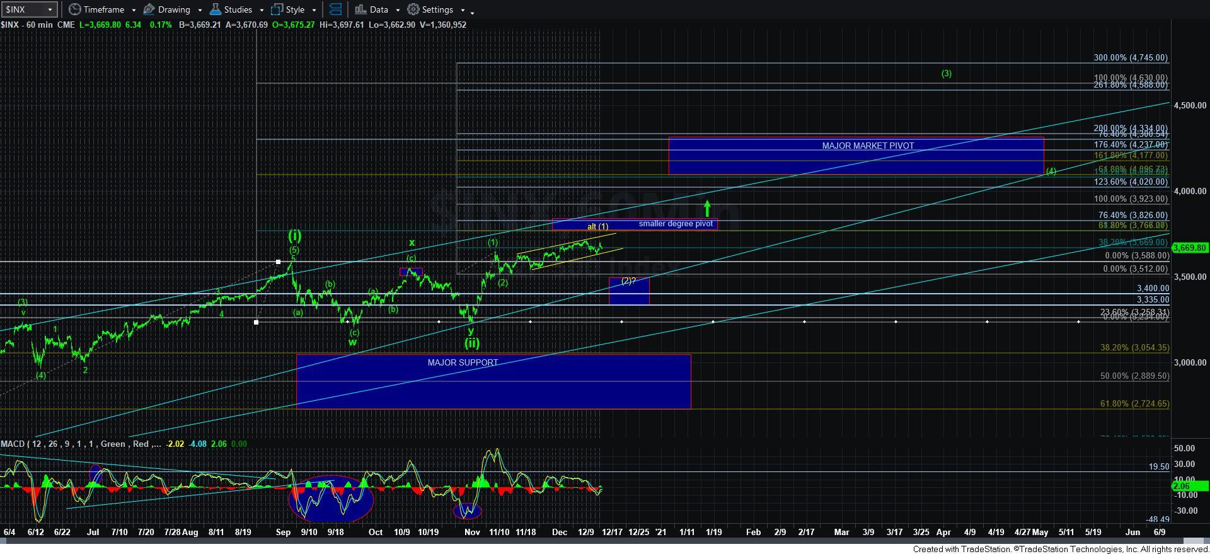
Task: Click the Data bar-chart icon
Action: click(x=360, y=9)
